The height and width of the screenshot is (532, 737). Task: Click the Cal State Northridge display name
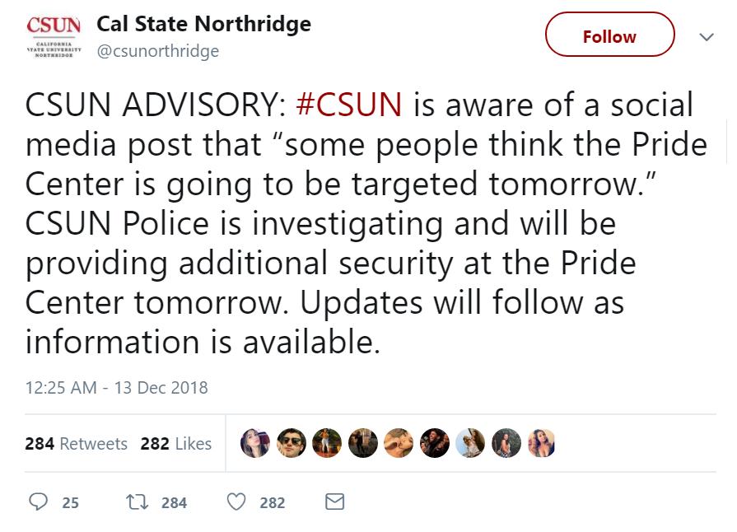(203, 24)
